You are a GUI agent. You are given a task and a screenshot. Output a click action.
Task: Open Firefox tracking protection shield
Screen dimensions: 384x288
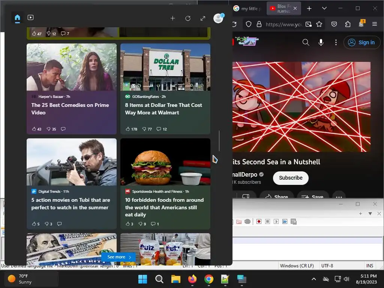[x=249, y=24]
